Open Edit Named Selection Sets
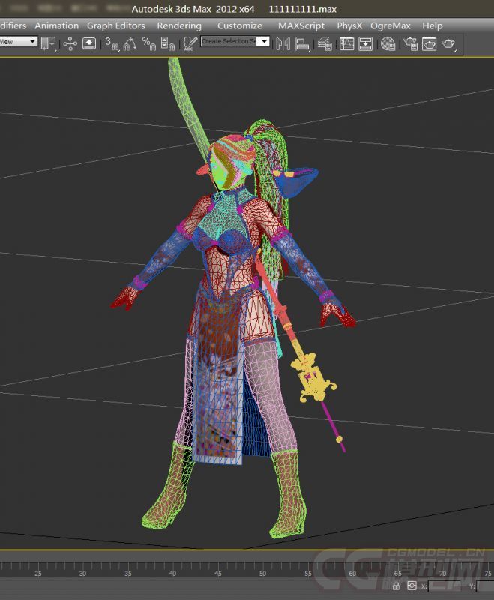 pyautogui.click(x=190, y=43)
